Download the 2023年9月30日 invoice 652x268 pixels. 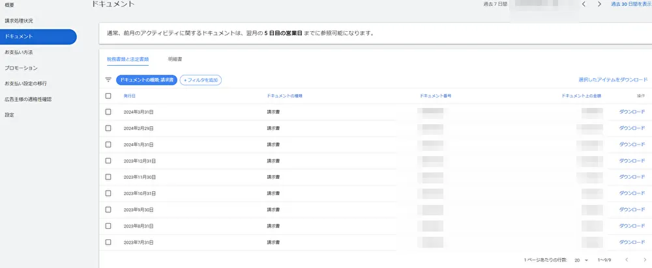(x=632, y=209)
